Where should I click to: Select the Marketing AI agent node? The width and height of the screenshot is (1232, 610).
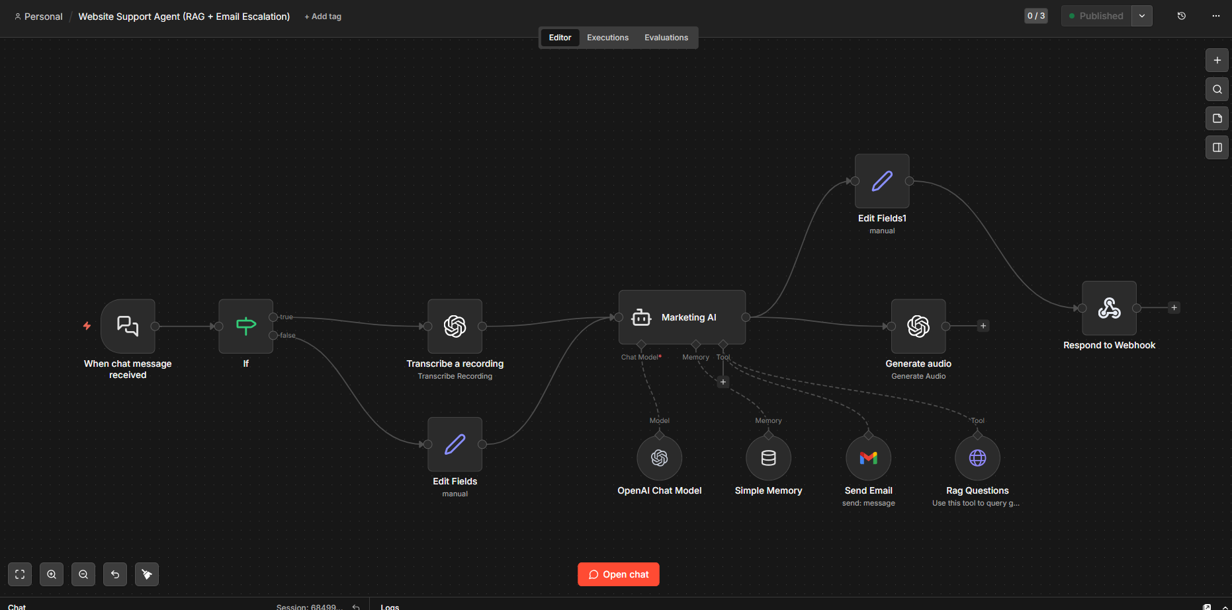pos(682,317)
